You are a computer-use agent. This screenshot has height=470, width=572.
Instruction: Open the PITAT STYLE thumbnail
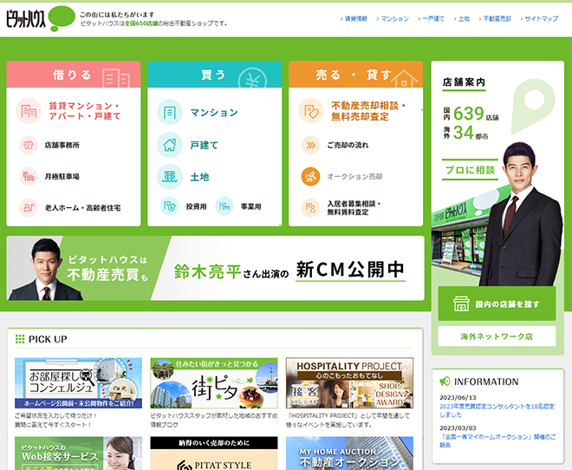pyautogui.click(x=214, y=454)
